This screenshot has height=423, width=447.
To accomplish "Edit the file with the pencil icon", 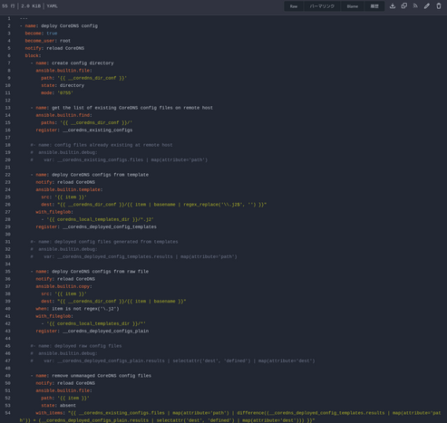I will (x=427, y=6).
